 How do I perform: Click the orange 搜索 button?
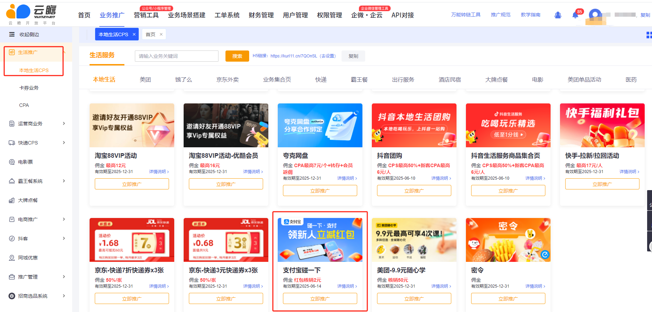pyautogui.click(x=237, y=56)
